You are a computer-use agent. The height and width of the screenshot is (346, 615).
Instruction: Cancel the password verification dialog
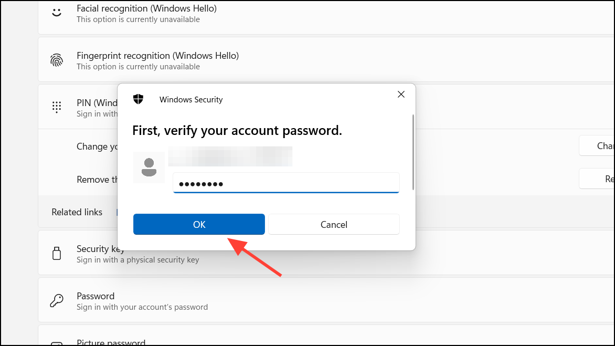coord(334,224)
